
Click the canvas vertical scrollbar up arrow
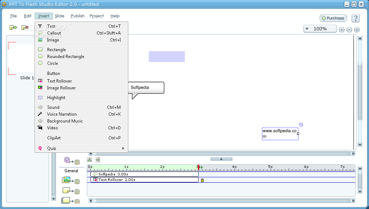point(360,38)
